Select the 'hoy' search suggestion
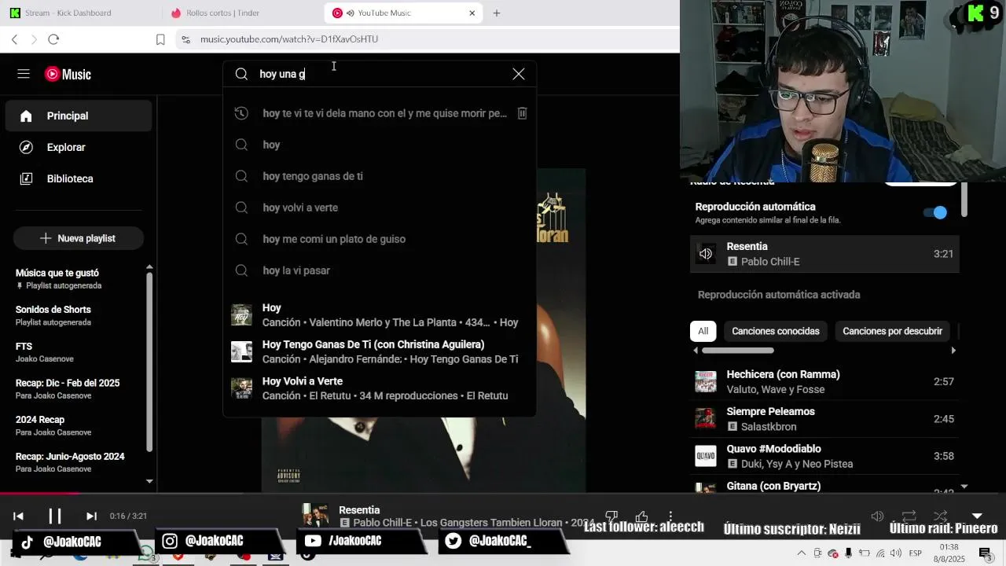 [x=380, y=145]
